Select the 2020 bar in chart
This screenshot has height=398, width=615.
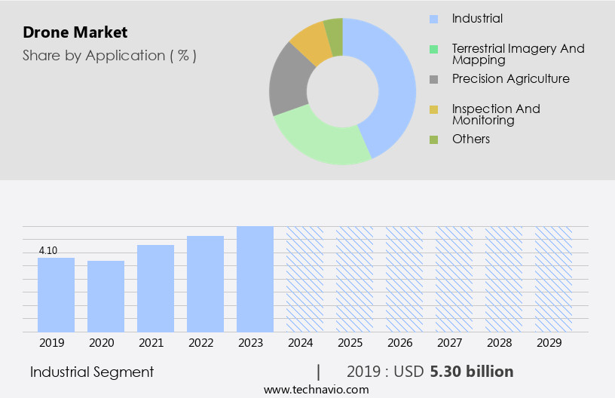[x=106, y=296]
